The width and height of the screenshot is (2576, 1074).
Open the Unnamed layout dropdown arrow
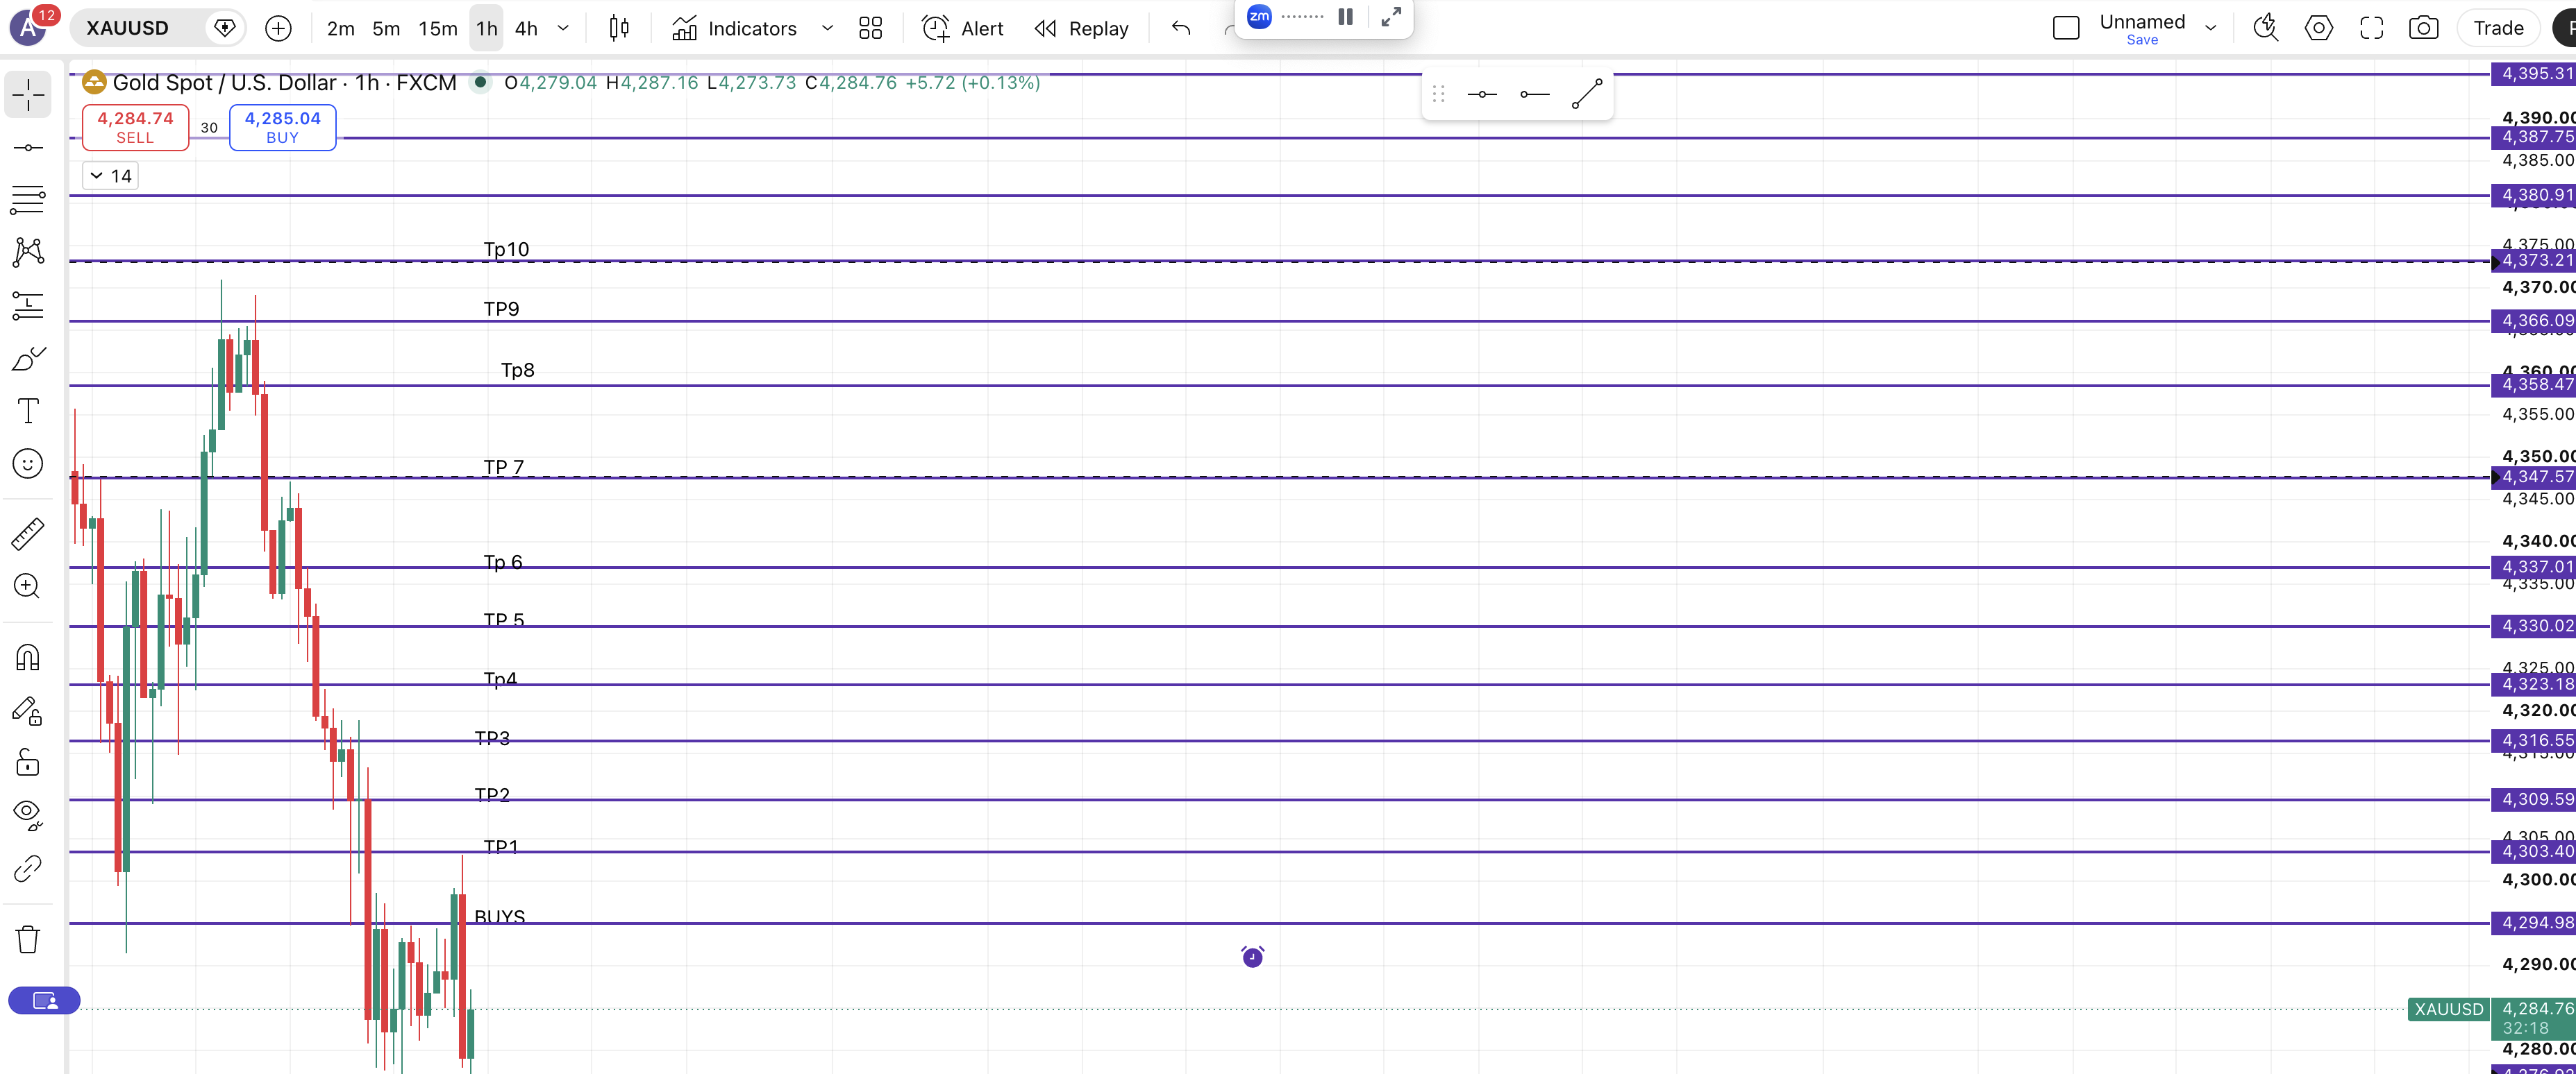tap(2211, 28)
